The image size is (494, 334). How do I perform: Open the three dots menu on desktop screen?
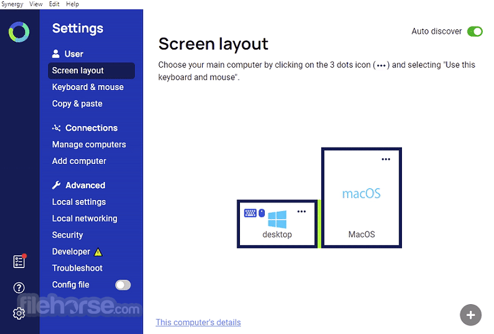pos(301,211)
